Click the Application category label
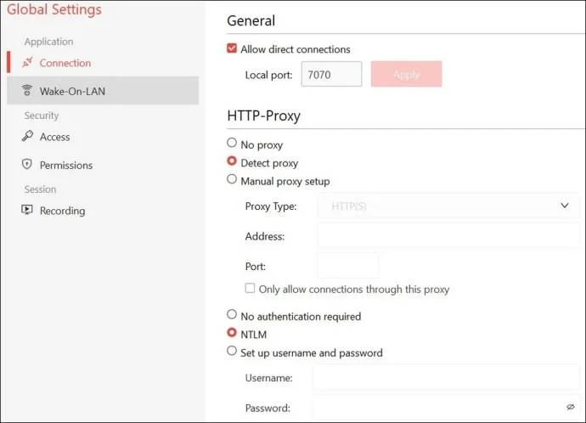586x423 pixels. pos(49,42)
